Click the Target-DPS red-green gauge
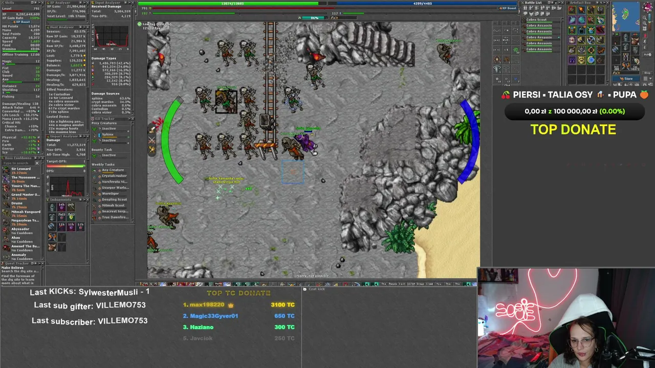655x368 pixels. [x=66, y=166]
